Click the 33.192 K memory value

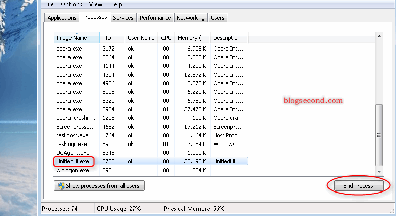(x=195, y=161)
